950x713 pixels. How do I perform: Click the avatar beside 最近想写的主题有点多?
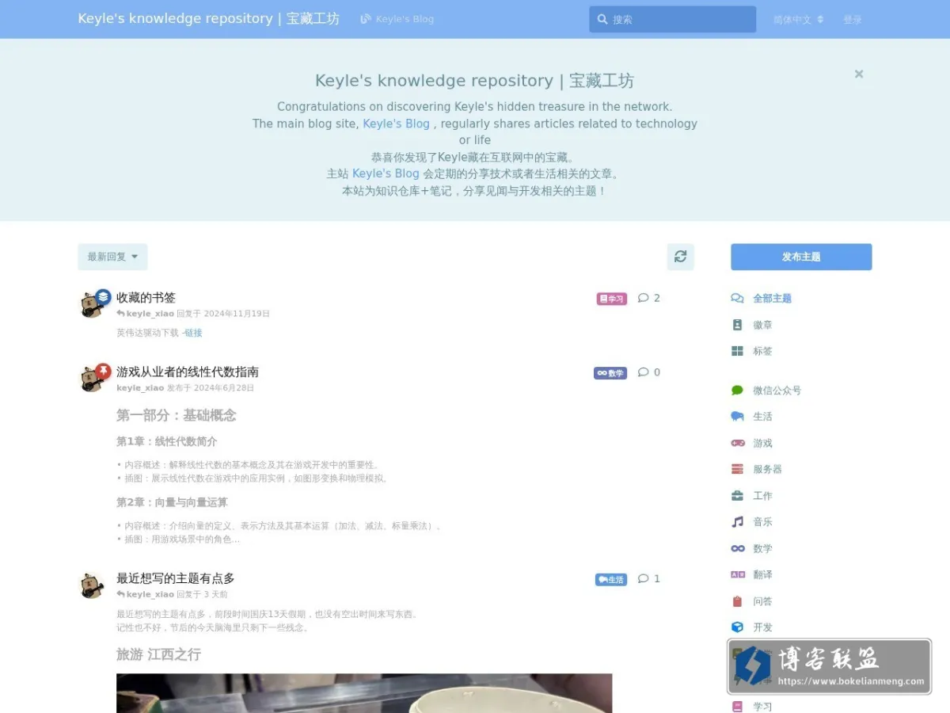(x=91, y=585)
